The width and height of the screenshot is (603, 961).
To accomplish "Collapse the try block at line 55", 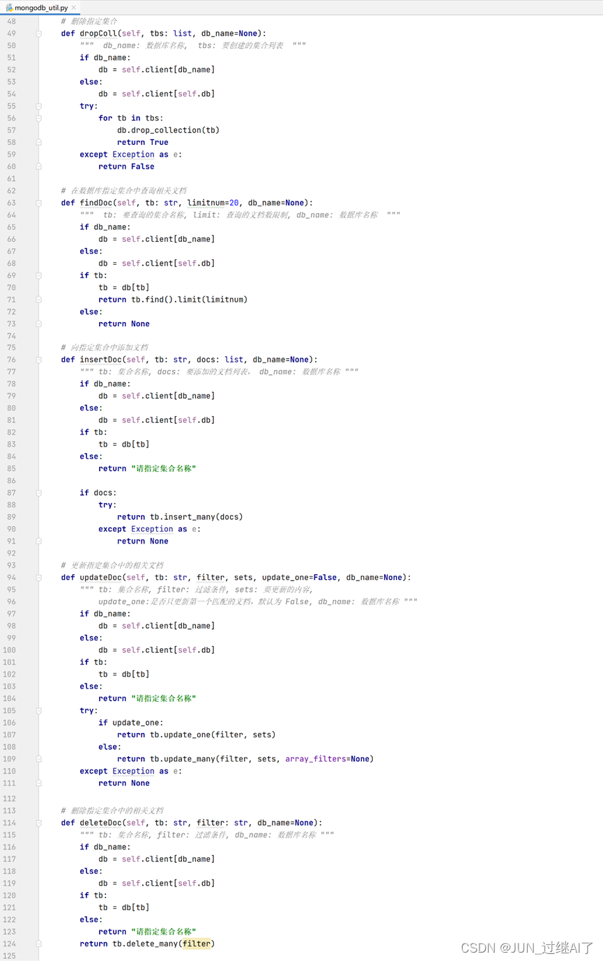I will (39, 106).
